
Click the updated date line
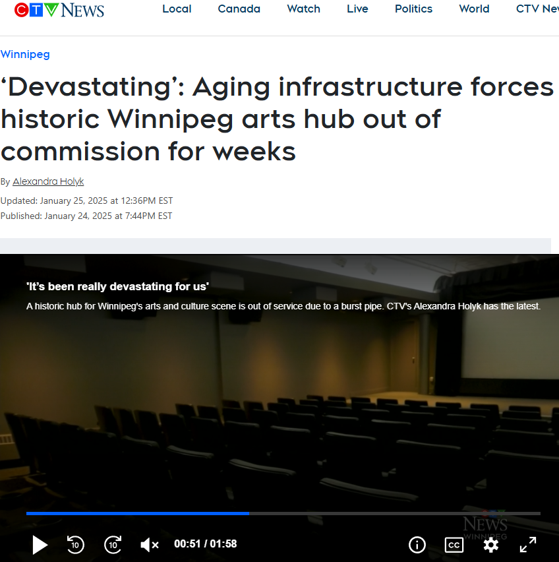(x=86, y=201)
